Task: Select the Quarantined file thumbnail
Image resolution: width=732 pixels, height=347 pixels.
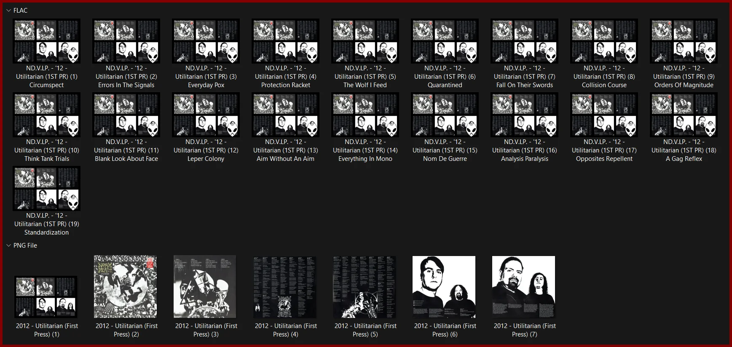Action: [x=445, y=41]
